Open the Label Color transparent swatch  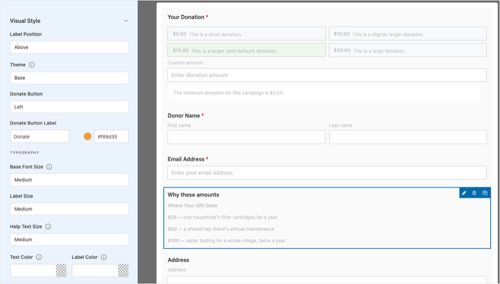(x=123, y=271)
